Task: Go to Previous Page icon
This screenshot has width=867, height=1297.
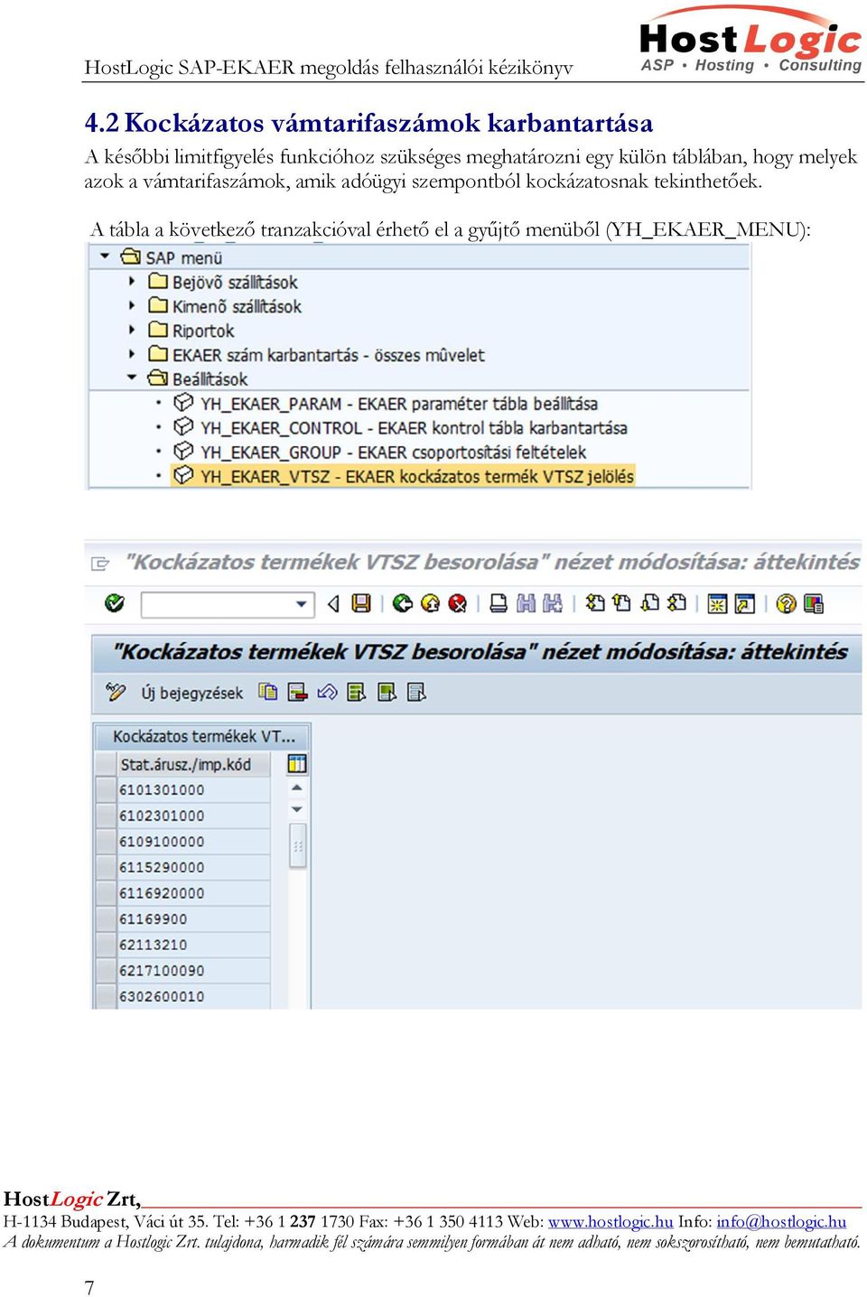Action: coord(621,603)
